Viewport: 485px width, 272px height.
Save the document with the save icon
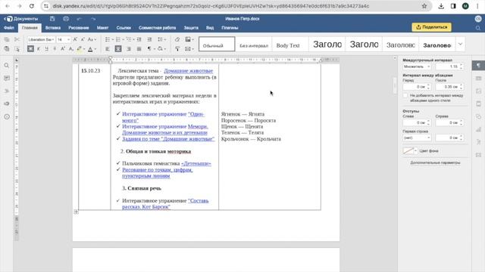[x=52, y=19]
